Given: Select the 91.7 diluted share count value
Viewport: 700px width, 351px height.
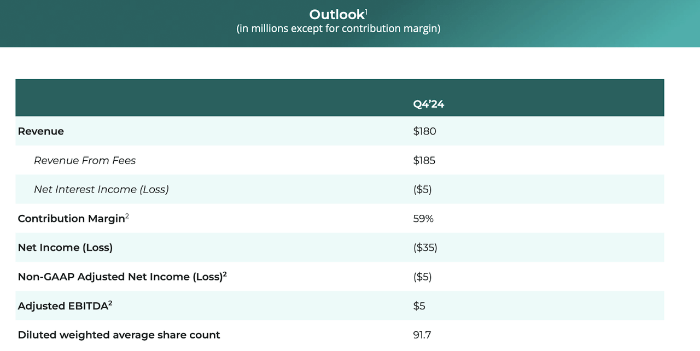Looking at the screenshot, I should tap(422, 335).
